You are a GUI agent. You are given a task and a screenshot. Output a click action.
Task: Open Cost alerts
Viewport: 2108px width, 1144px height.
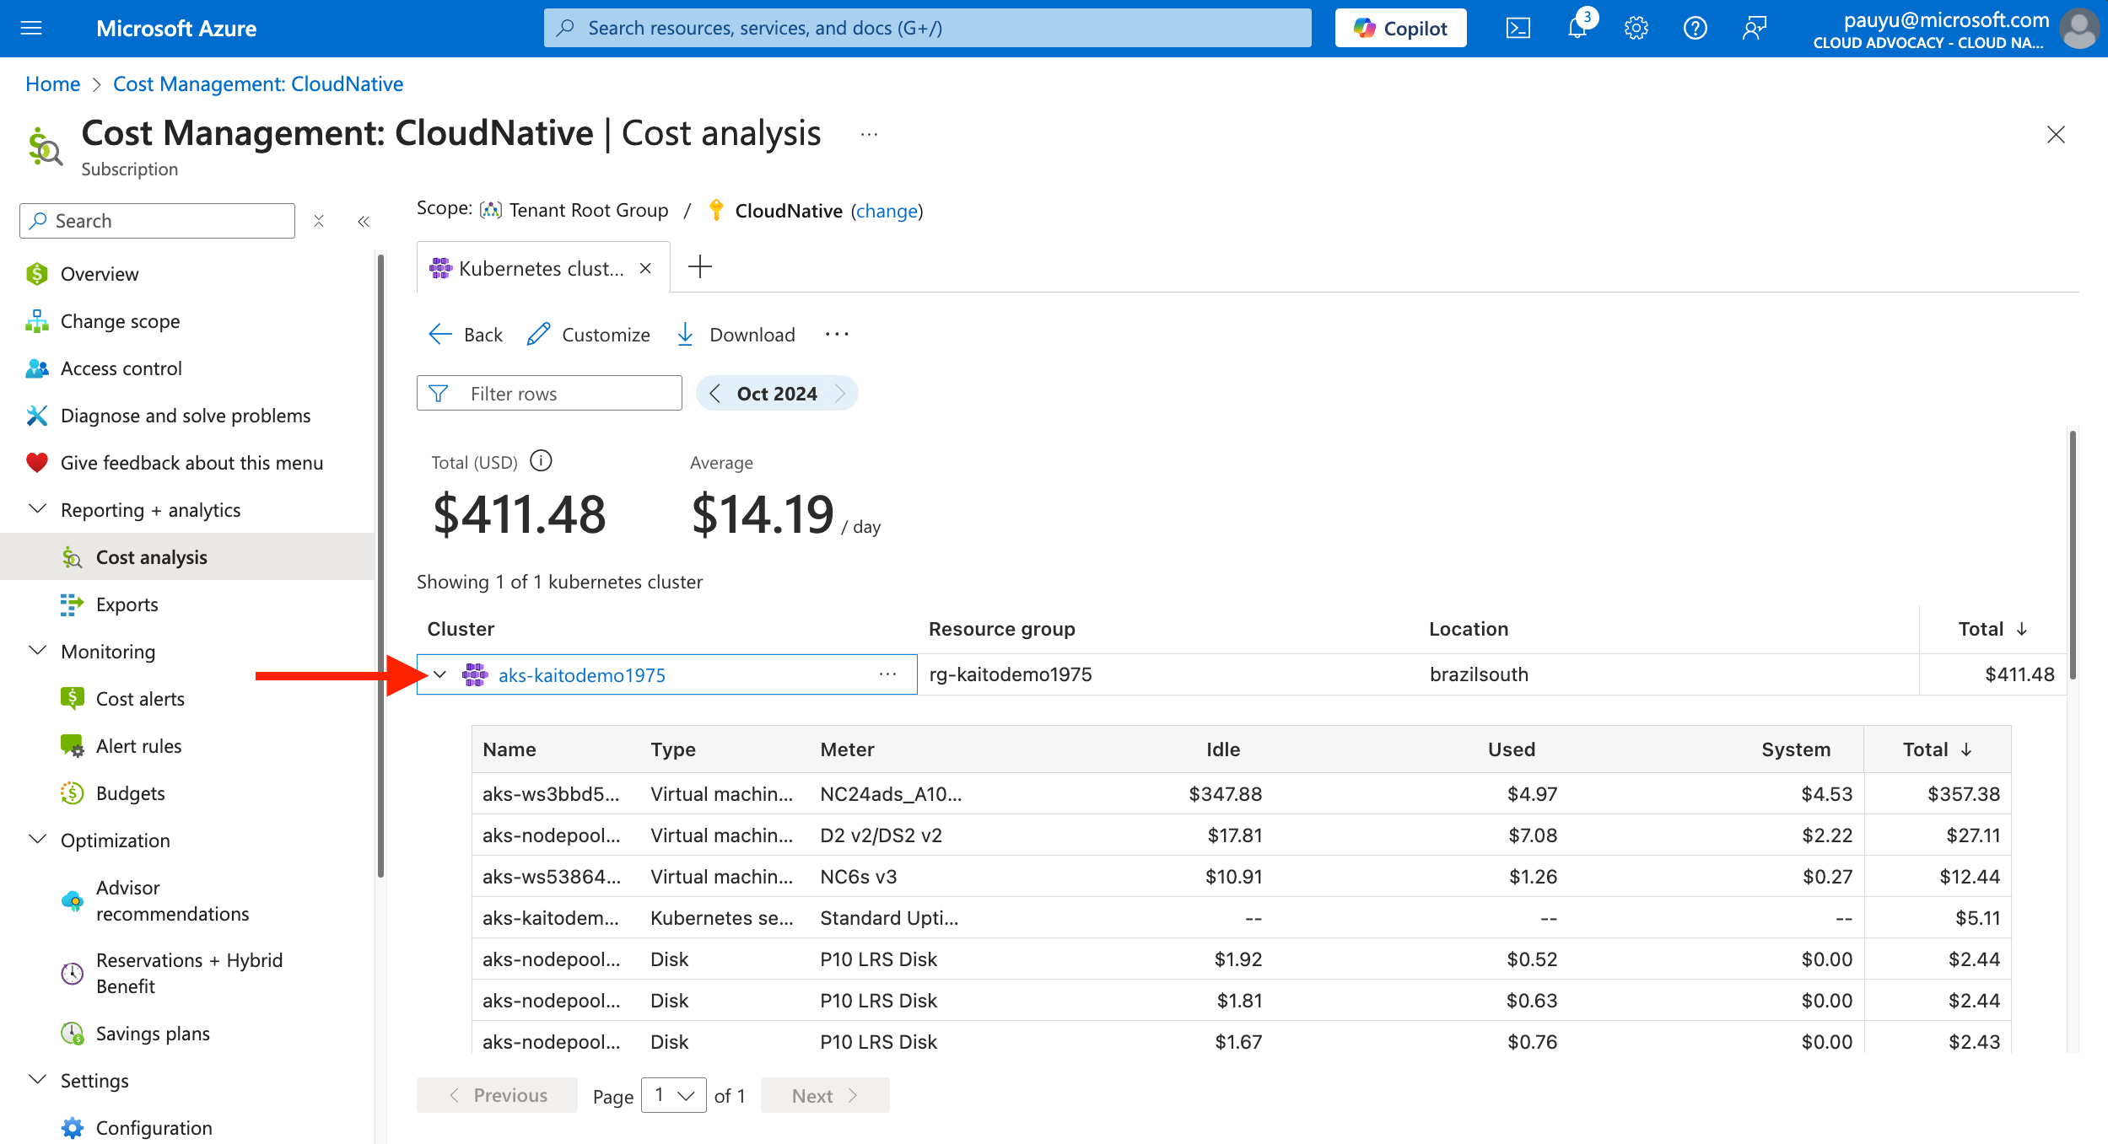point(187,699)
